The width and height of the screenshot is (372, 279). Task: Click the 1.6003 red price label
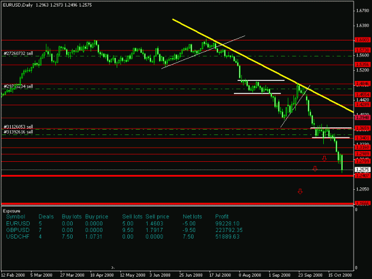point(362,40)
